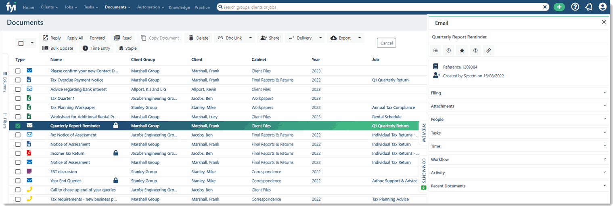
Task: Expand the Attachments section
Action: 519,106
